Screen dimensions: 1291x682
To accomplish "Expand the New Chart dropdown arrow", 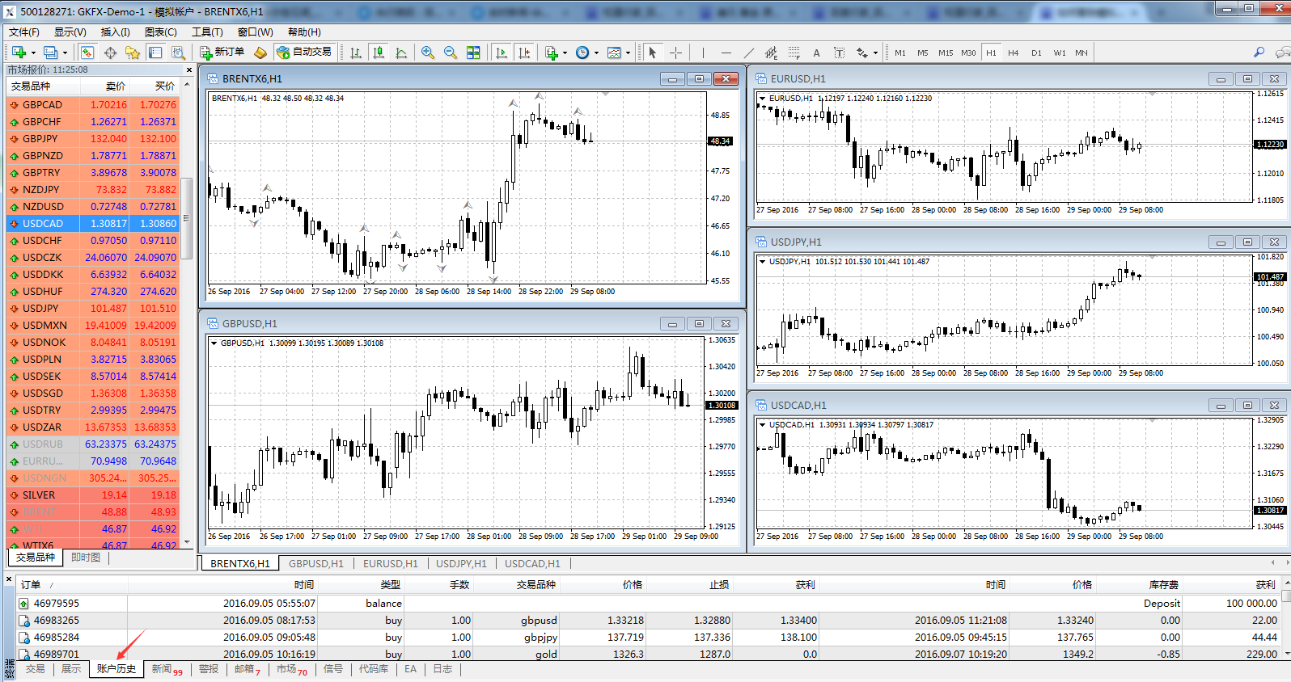I will pos(33,53).
